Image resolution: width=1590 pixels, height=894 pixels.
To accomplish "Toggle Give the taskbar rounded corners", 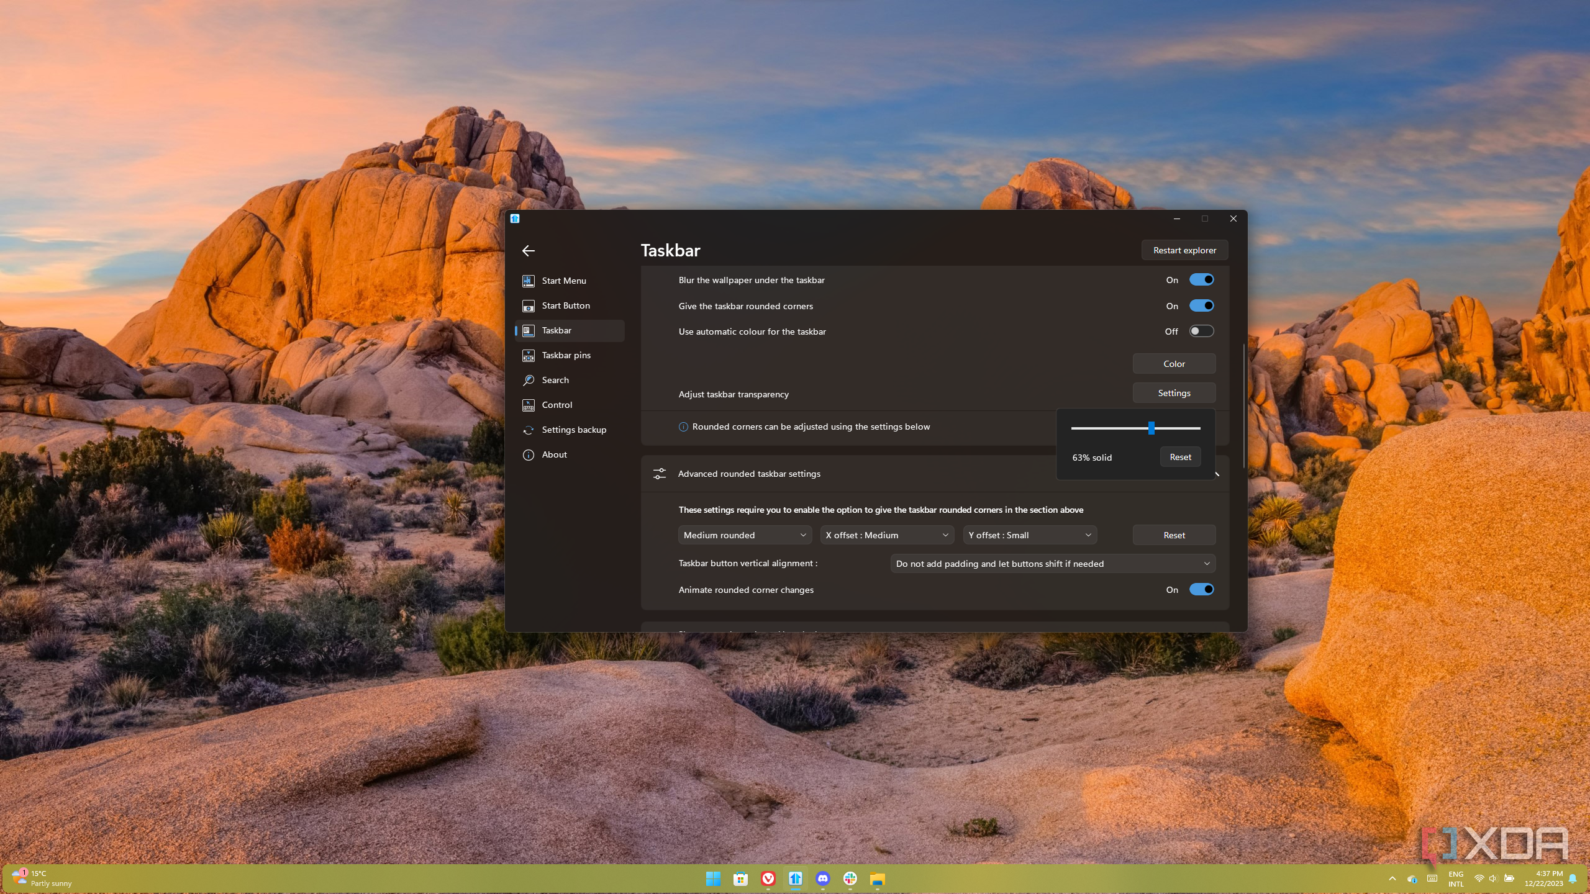I will [x=1201, y=306].
